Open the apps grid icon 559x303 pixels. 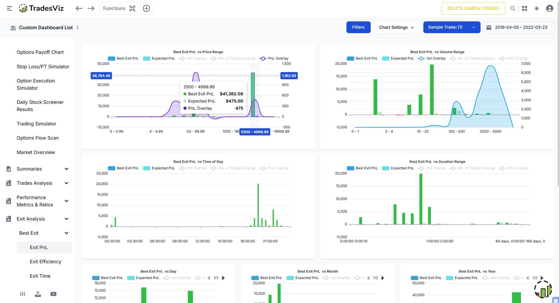point(524,8)
